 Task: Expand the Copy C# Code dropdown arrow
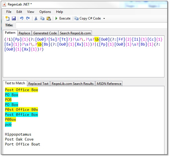click(104, 18)
